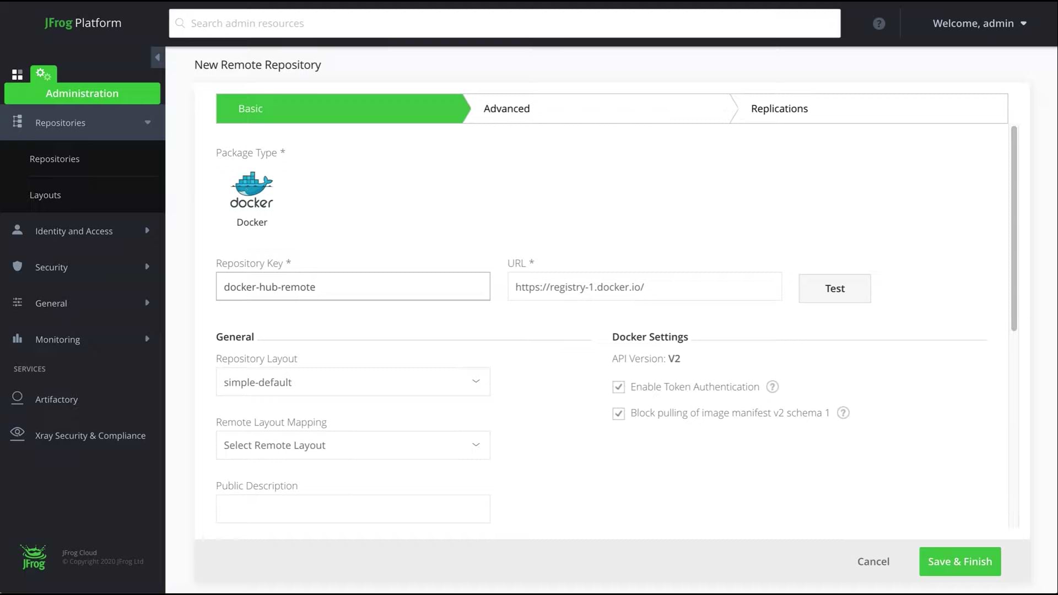Click the JFrog logo at bottom left
The image size is (1058, 595).
click(33, 557)
